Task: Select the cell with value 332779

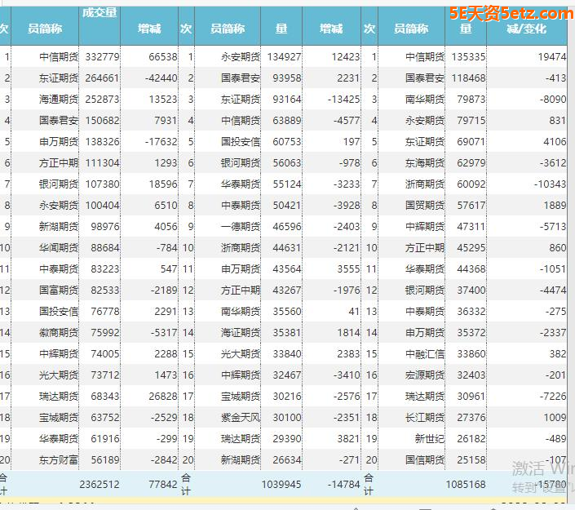Action: pos(102,57)
